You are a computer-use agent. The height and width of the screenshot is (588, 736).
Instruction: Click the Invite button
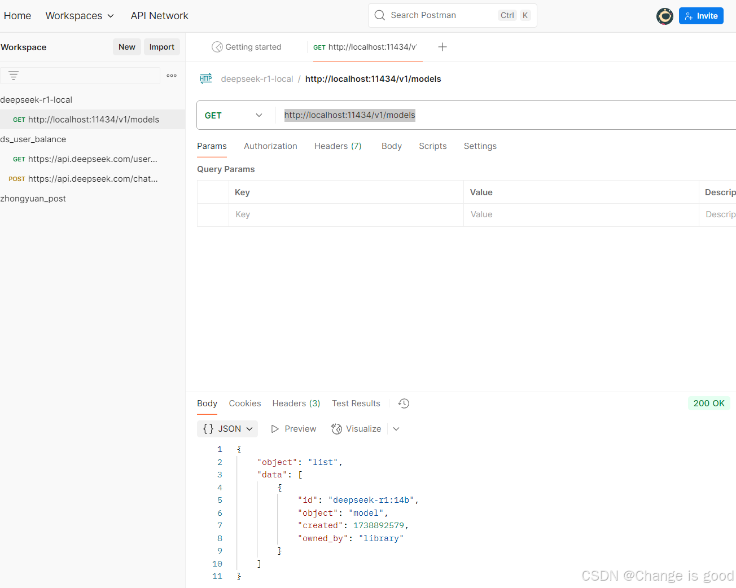click(701, 16)
